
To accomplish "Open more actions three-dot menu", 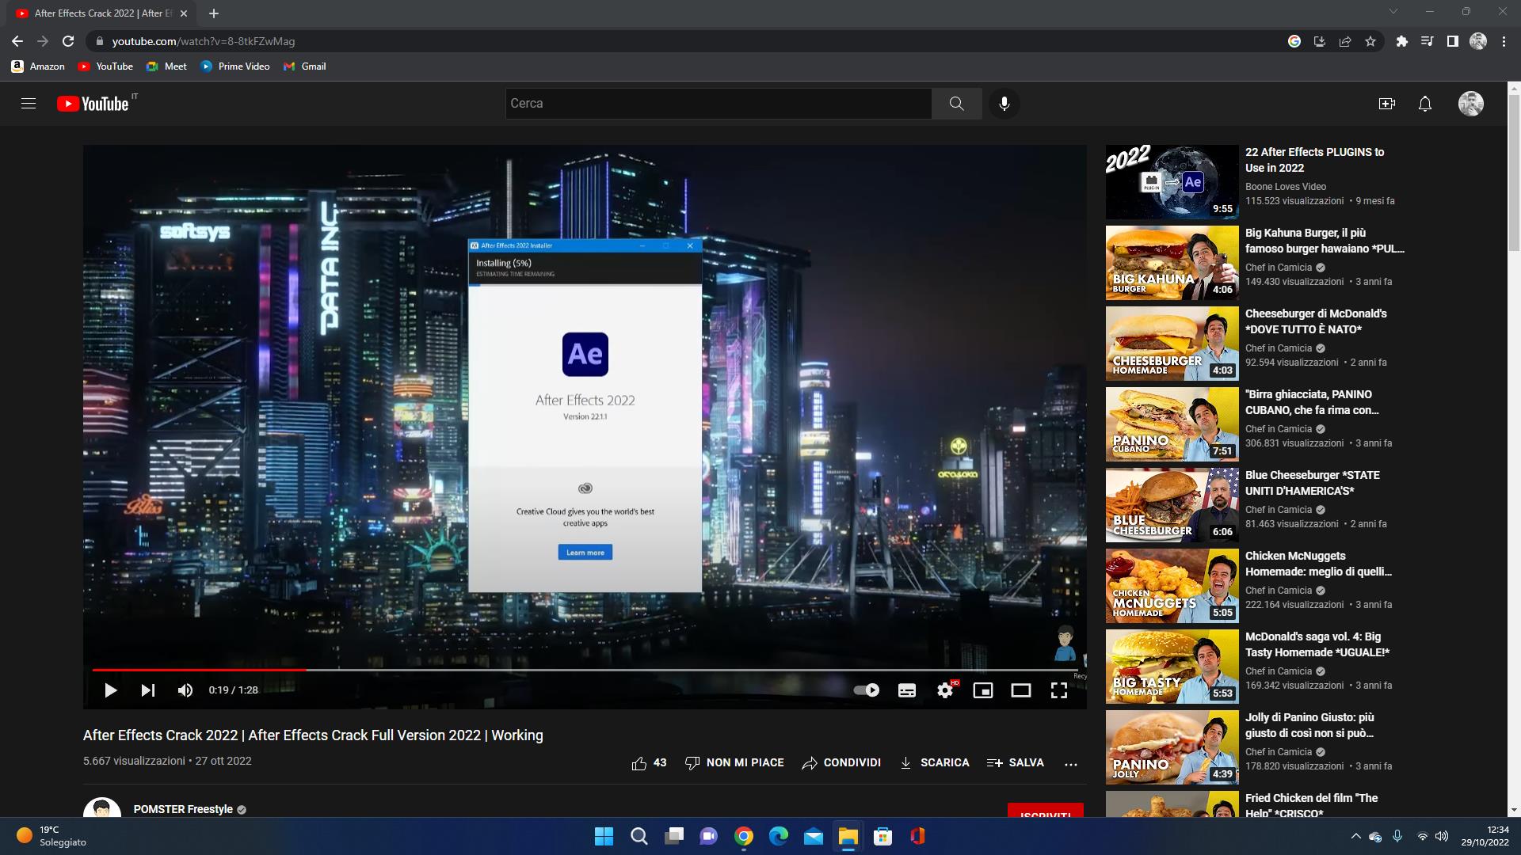I will click(1071, 764).
